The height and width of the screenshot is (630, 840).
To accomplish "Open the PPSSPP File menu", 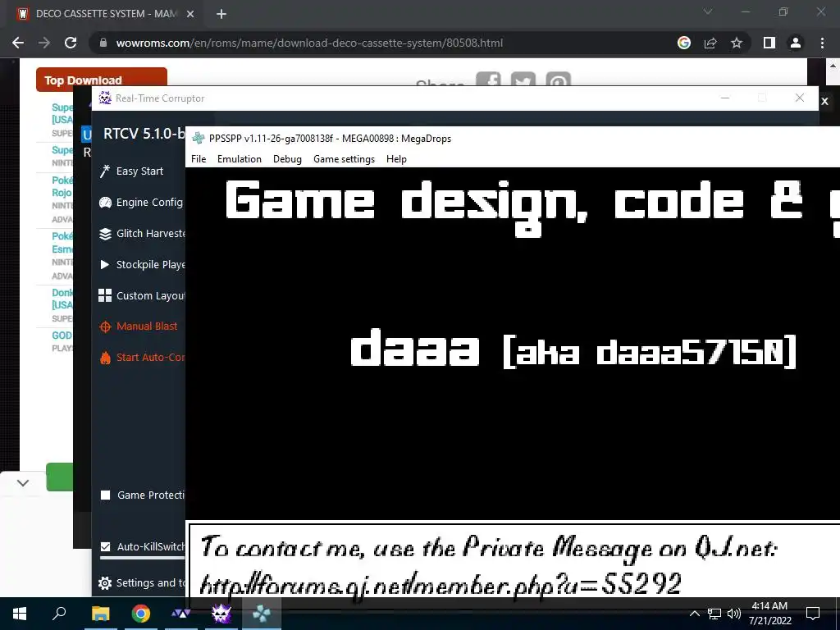I will (x=199, y=159).
